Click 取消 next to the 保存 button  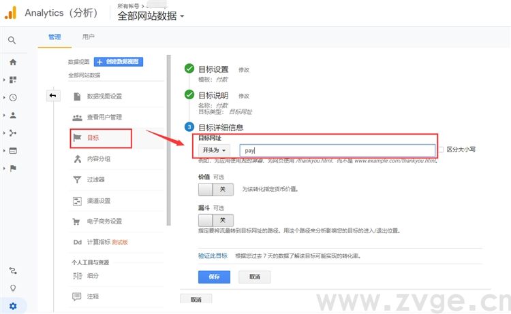tap(255, 277)
